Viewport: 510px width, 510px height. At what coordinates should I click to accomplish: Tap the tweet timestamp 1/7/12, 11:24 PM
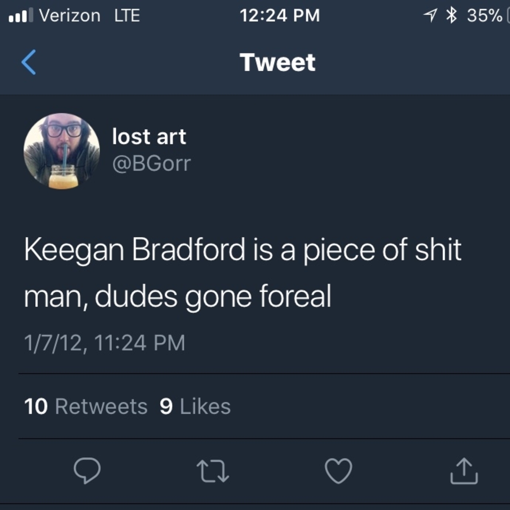click(x=105, y=343)
